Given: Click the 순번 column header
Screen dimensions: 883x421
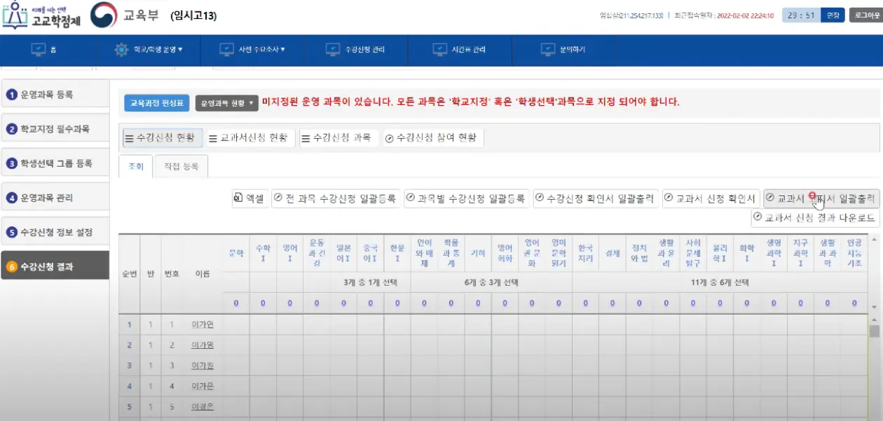Looking at the screenshot, I should pyautogui.click(x=129, y=274).
